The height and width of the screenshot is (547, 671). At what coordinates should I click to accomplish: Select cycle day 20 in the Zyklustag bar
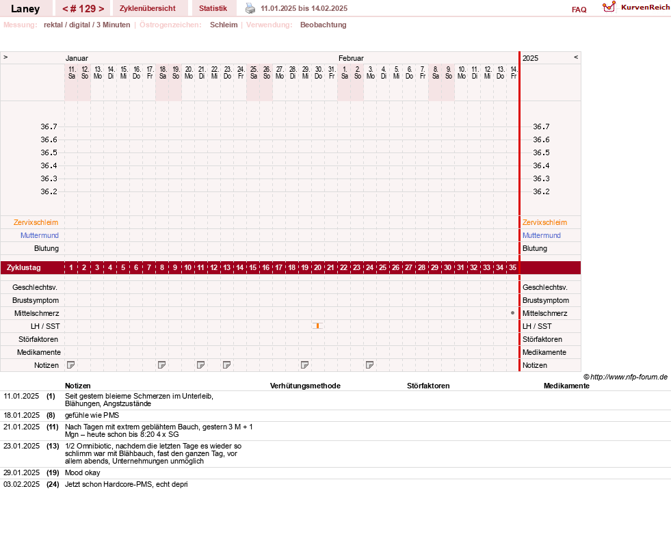[x=317, y=268]
